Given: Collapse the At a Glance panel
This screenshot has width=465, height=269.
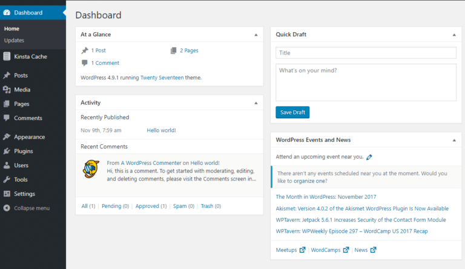Looking at the screenshot, I should click(256, 35).
